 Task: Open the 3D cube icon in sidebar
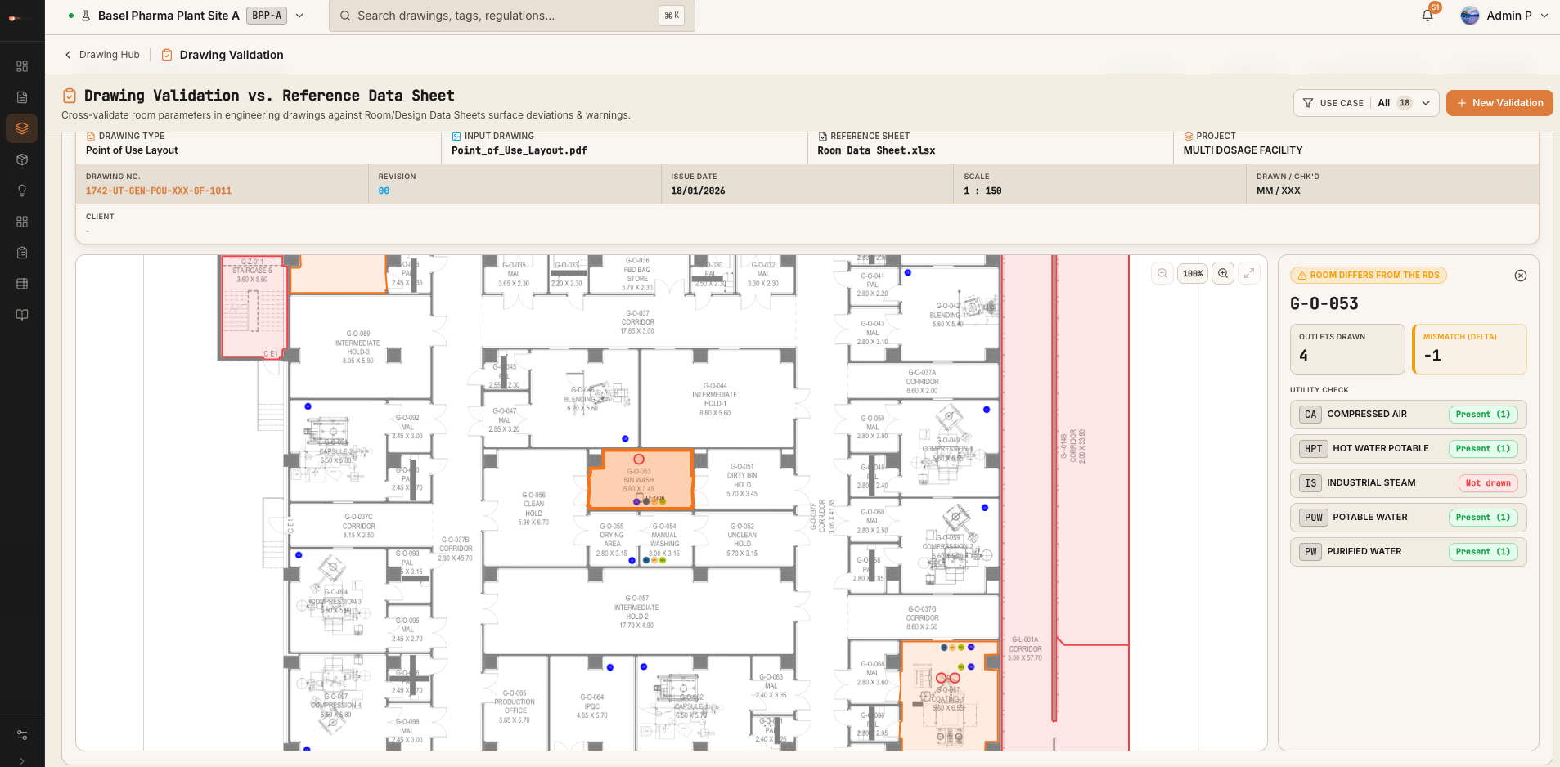coord(22,159)
